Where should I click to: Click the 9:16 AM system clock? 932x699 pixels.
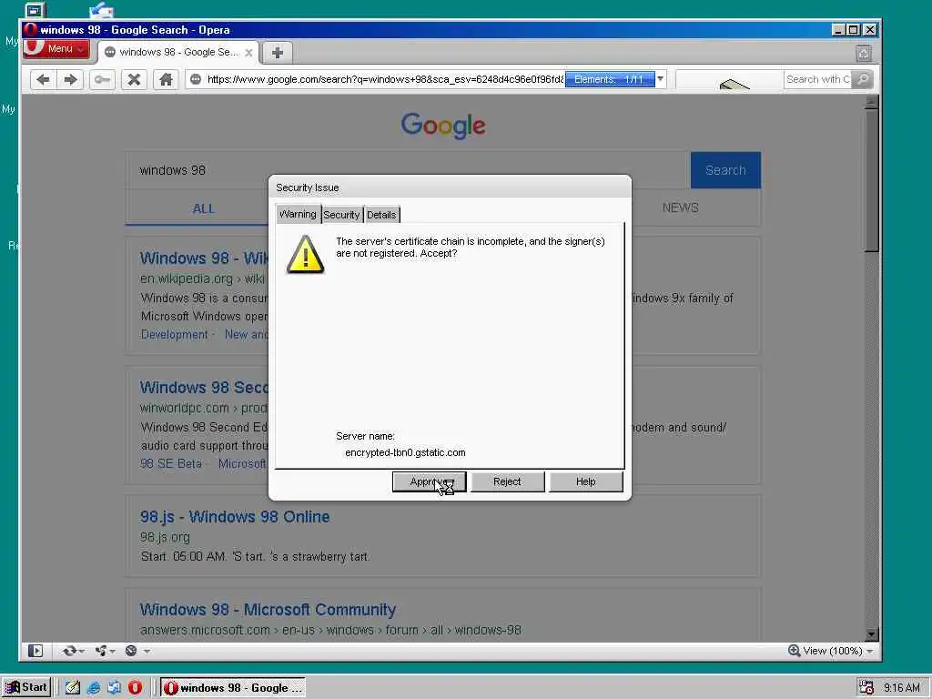pyautogui.click(x=902, y=688)
